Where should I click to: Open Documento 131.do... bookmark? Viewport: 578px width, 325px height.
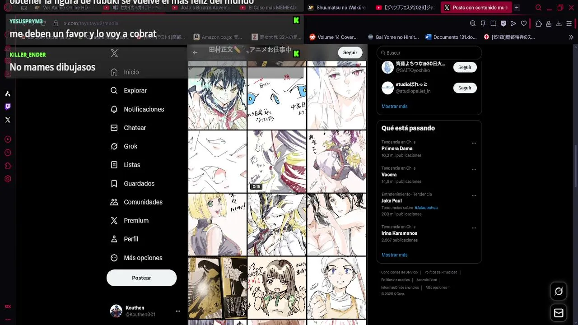(451, 37)
